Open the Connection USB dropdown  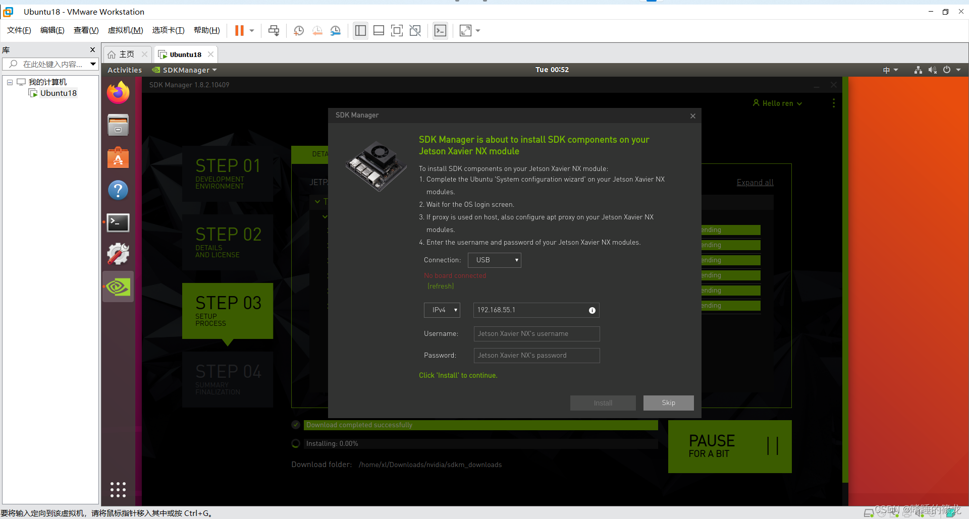(494, 260)
